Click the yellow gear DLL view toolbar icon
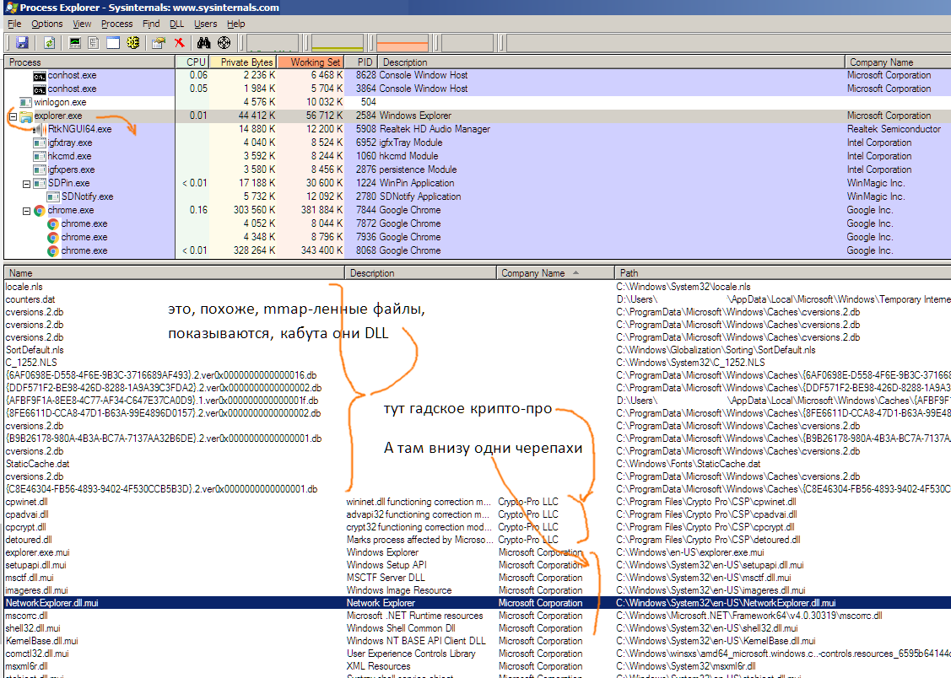 133,42
